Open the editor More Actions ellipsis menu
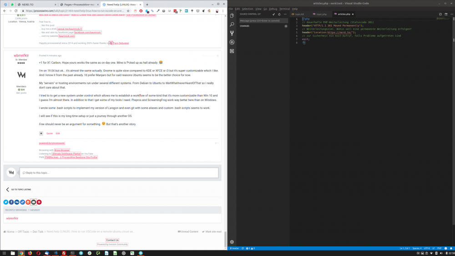Screen dimensions: 455x256 [452, 14]
